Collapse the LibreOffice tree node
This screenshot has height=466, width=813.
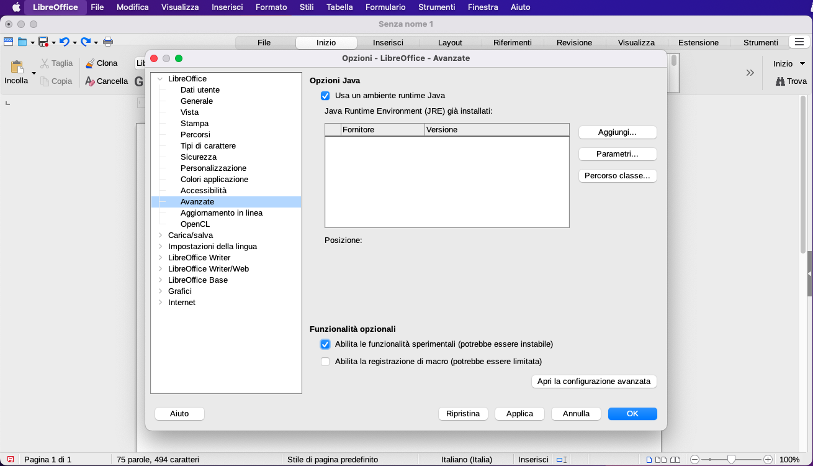(160, 79)
